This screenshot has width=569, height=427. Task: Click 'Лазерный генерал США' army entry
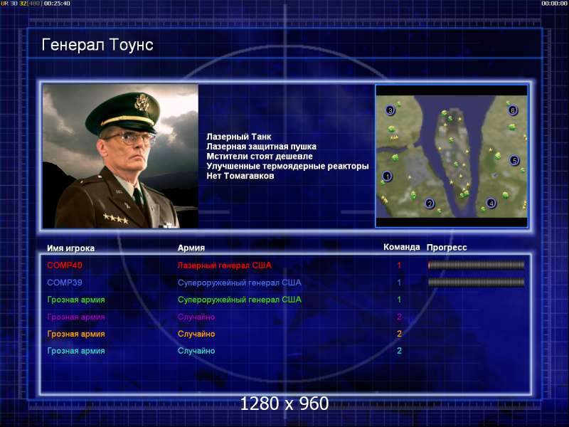tap(224, 265)
